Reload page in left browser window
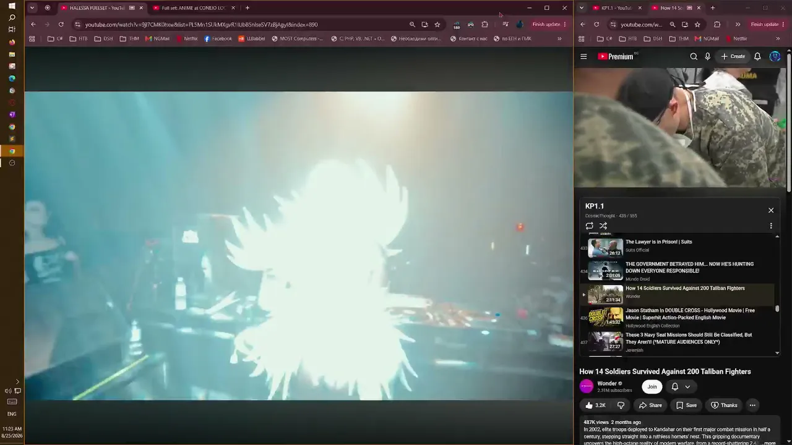Screen dimensions: 792x445 (61, 25)
